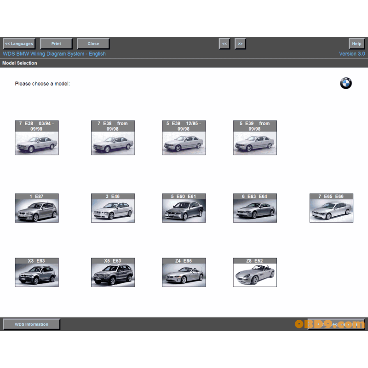Image resolution: width=368 pixels, height=368 pixels.
Task: Go forward with the >> navigation button
Action: 240,44
